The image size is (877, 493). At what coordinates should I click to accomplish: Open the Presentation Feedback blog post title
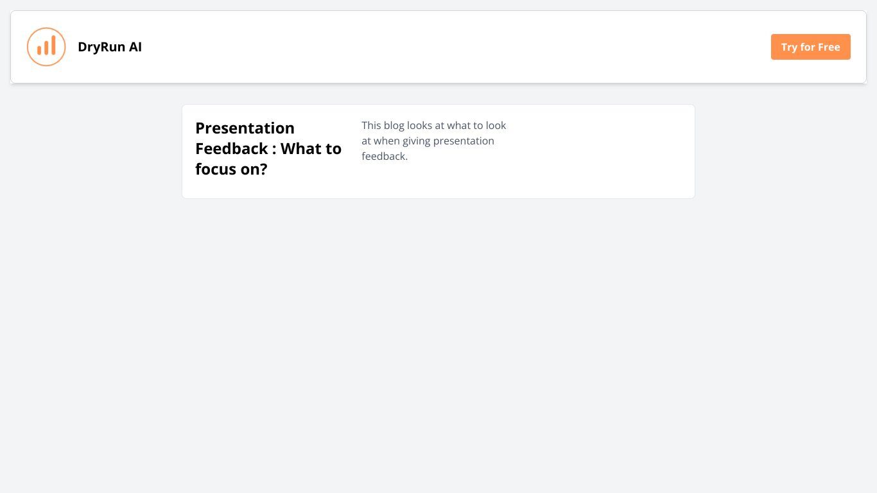[268, 148]
